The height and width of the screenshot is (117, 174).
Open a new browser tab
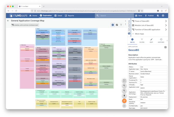[x=44, y=6]
